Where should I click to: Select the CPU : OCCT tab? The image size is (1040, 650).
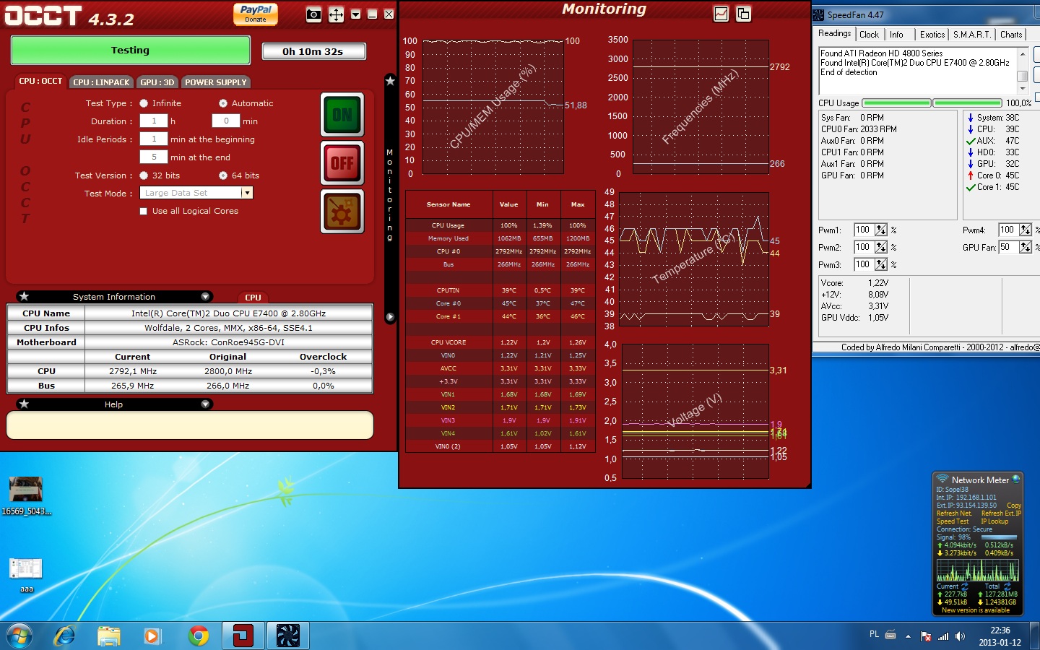point(40,82)
